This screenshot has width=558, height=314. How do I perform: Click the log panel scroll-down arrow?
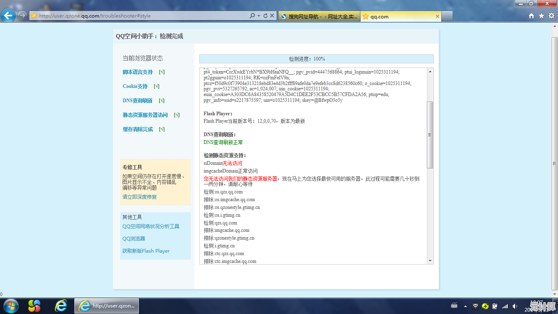pyautogui.click(x=430, y=260)
